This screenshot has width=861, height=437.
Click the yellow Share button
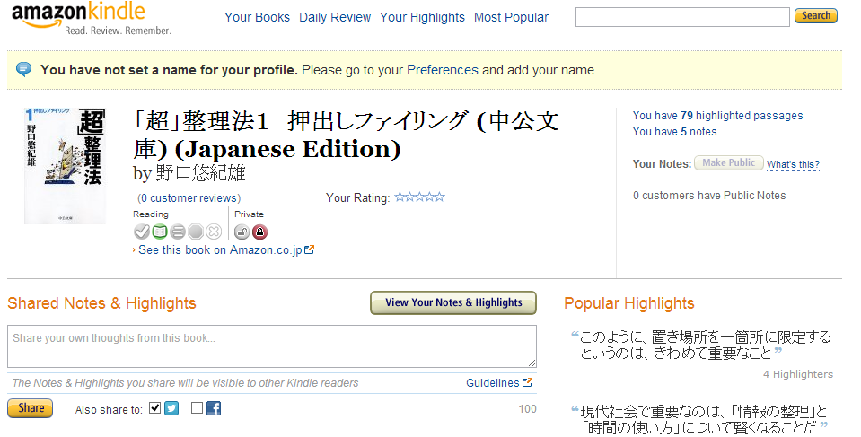tap(31, 408)
